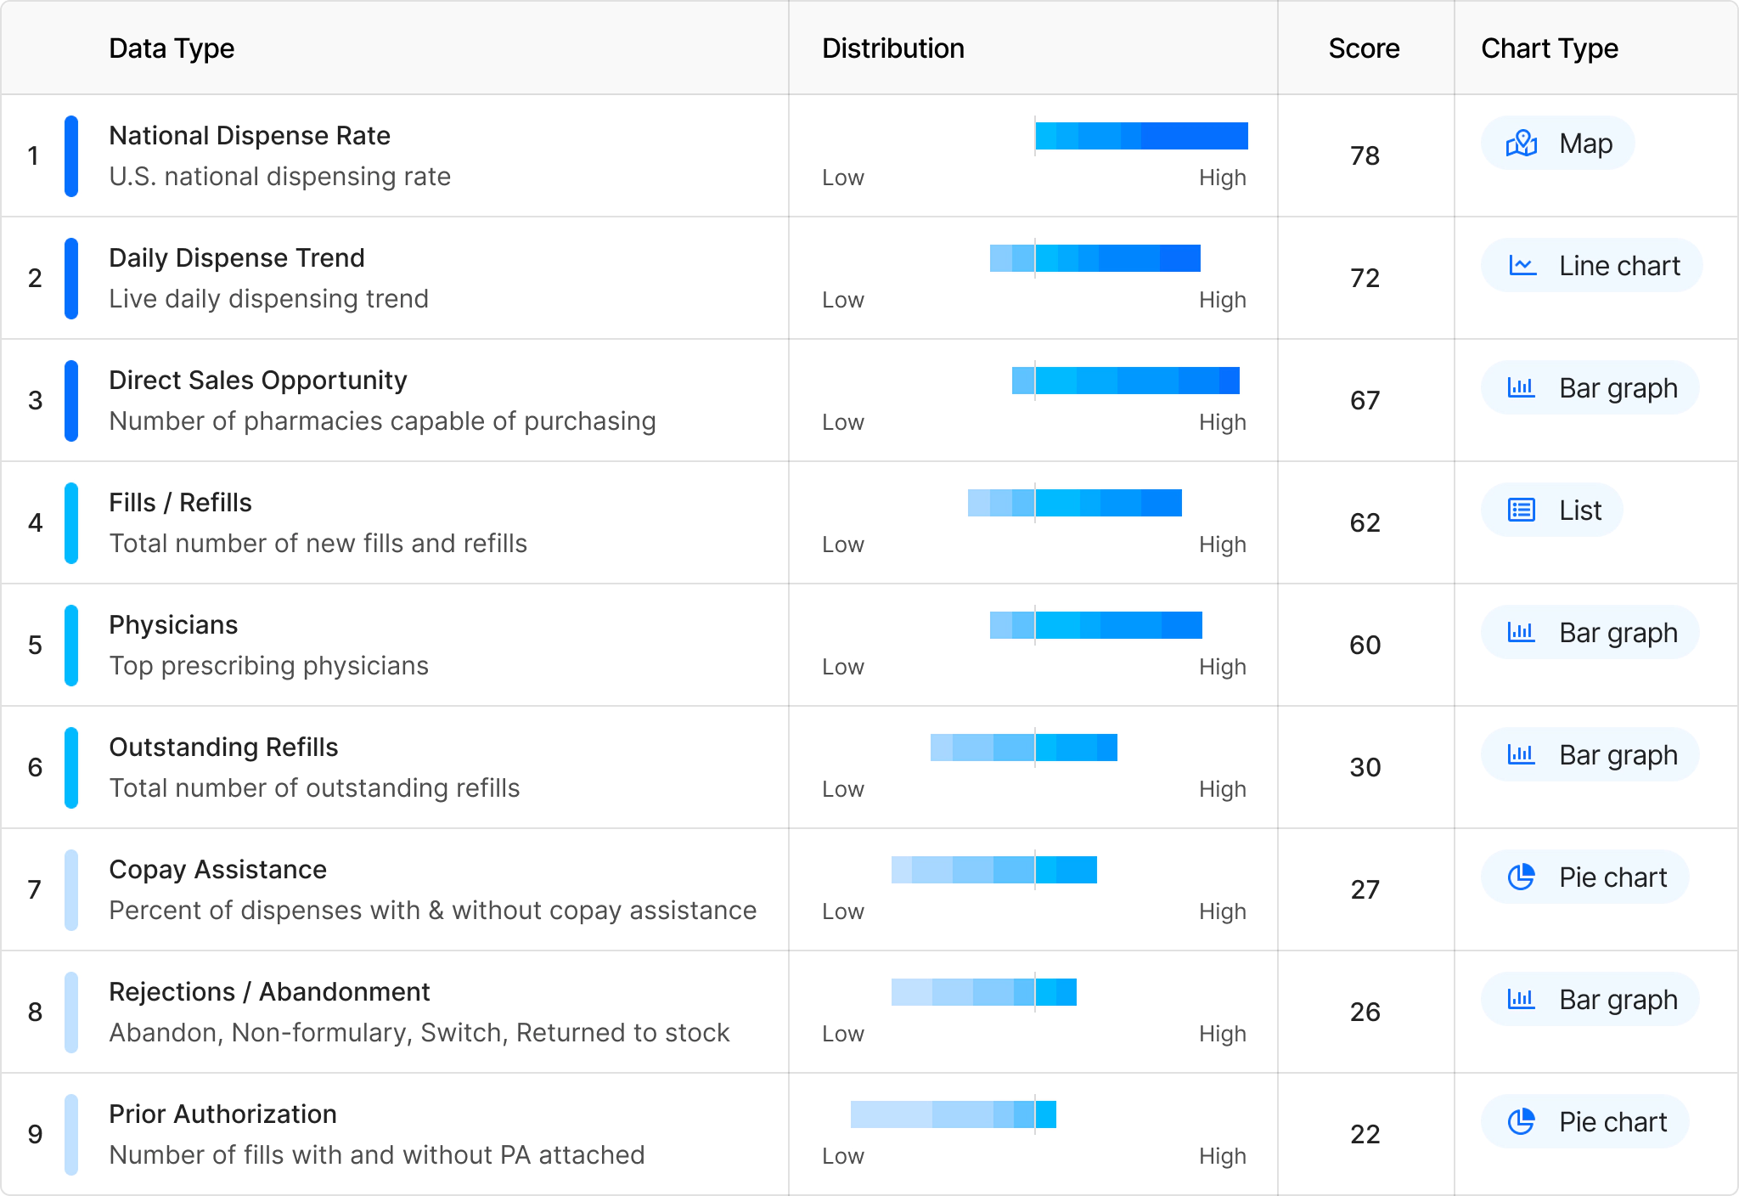Sort by the Data Type column header
Image resolution: width=1739 pixels, height=1196 pixels.
[172, 48]
